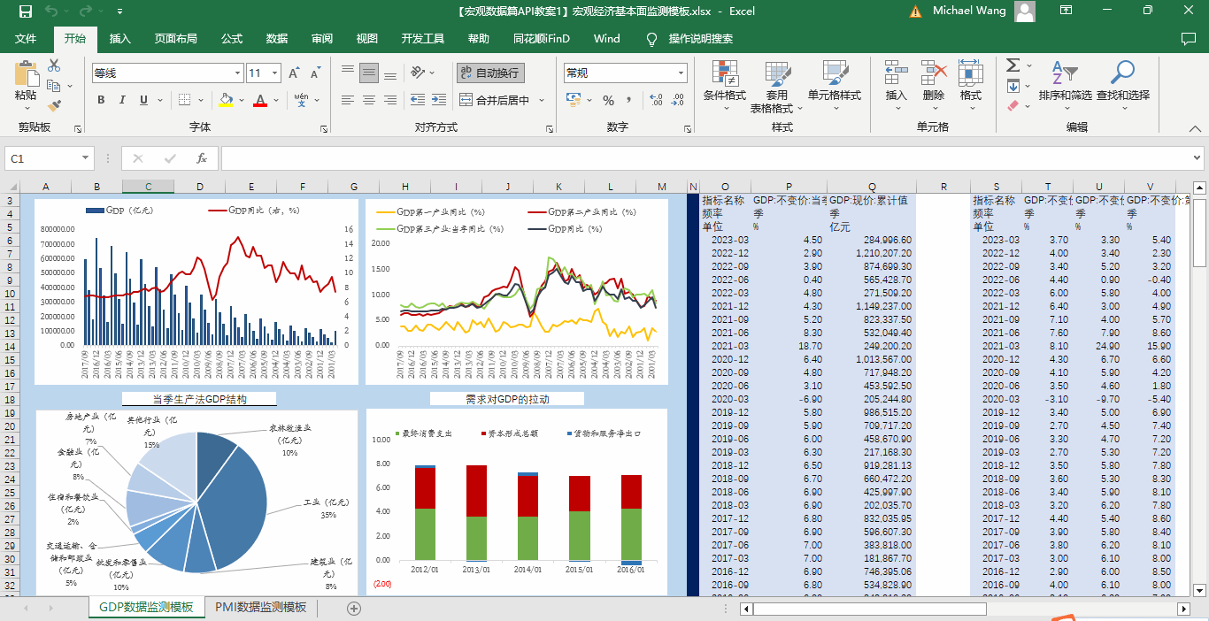Switch to the PMI数据监测模板 sheet tab
The image size is (1209, 621).
[x=260, y=607]
